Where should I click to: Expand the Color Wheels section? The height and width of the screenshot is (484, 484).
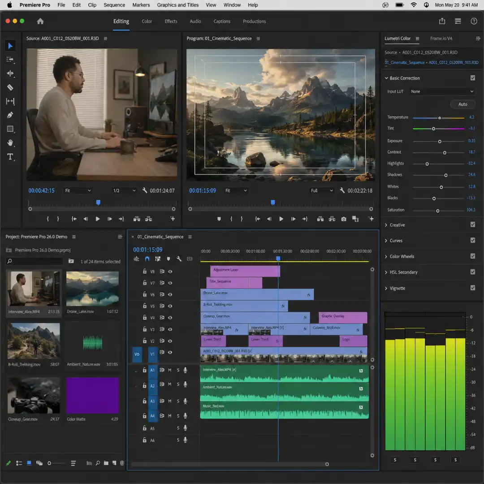coord(386,256)
